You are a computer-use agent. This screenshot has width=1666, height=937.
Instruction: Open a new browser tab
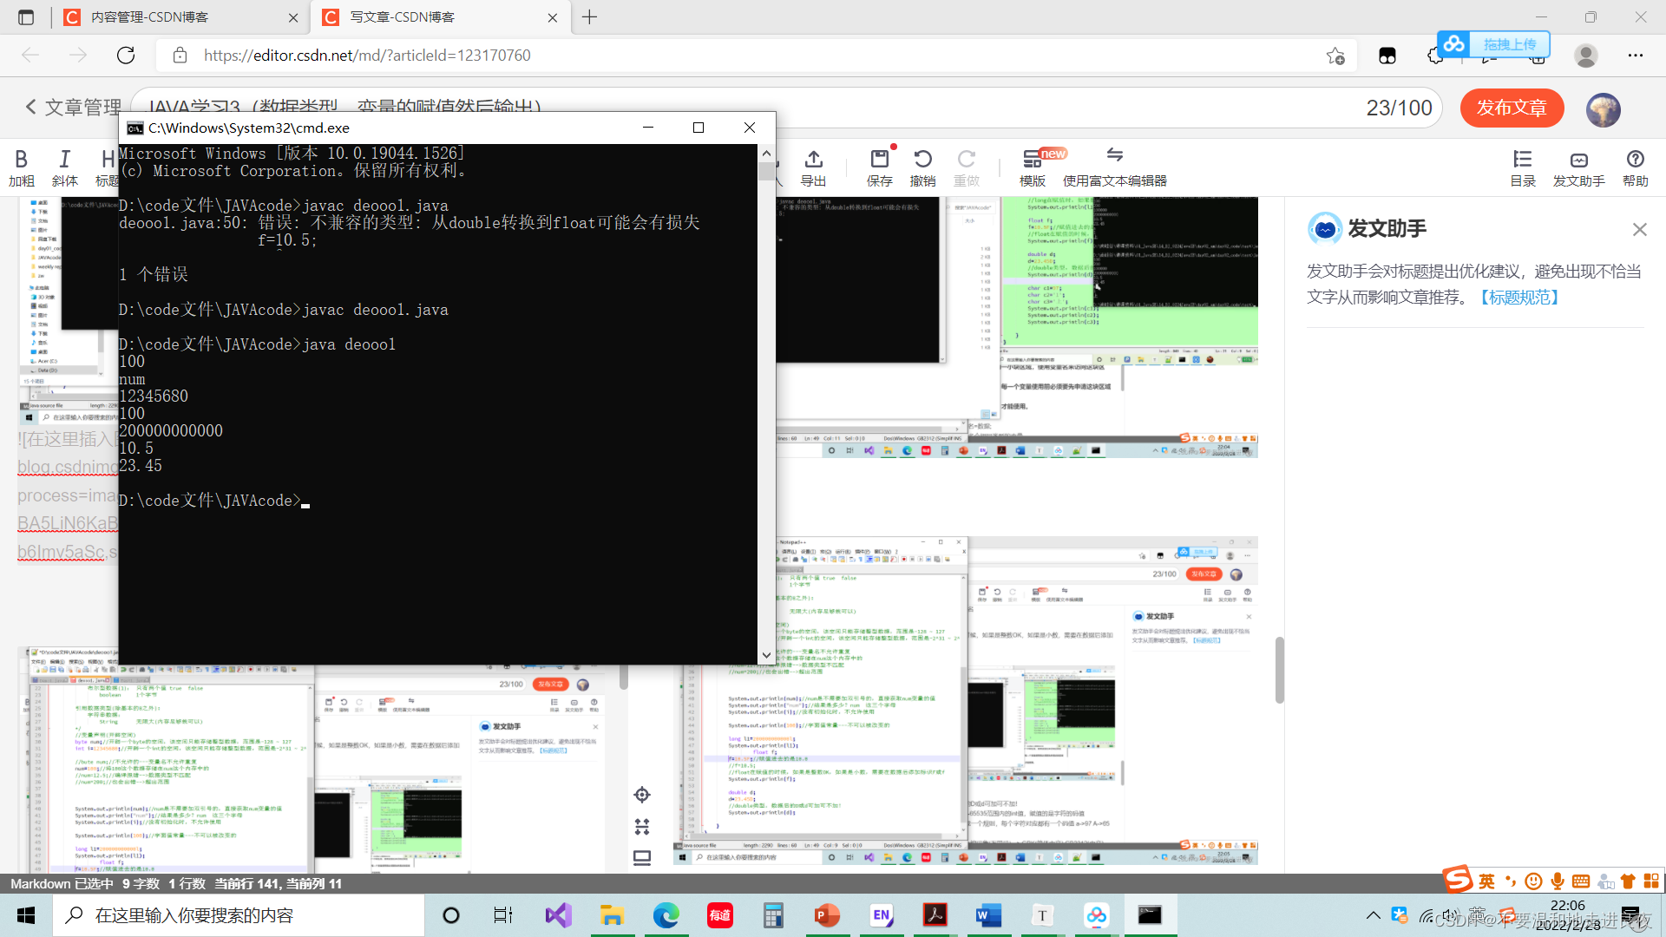[x=589, y=17]
